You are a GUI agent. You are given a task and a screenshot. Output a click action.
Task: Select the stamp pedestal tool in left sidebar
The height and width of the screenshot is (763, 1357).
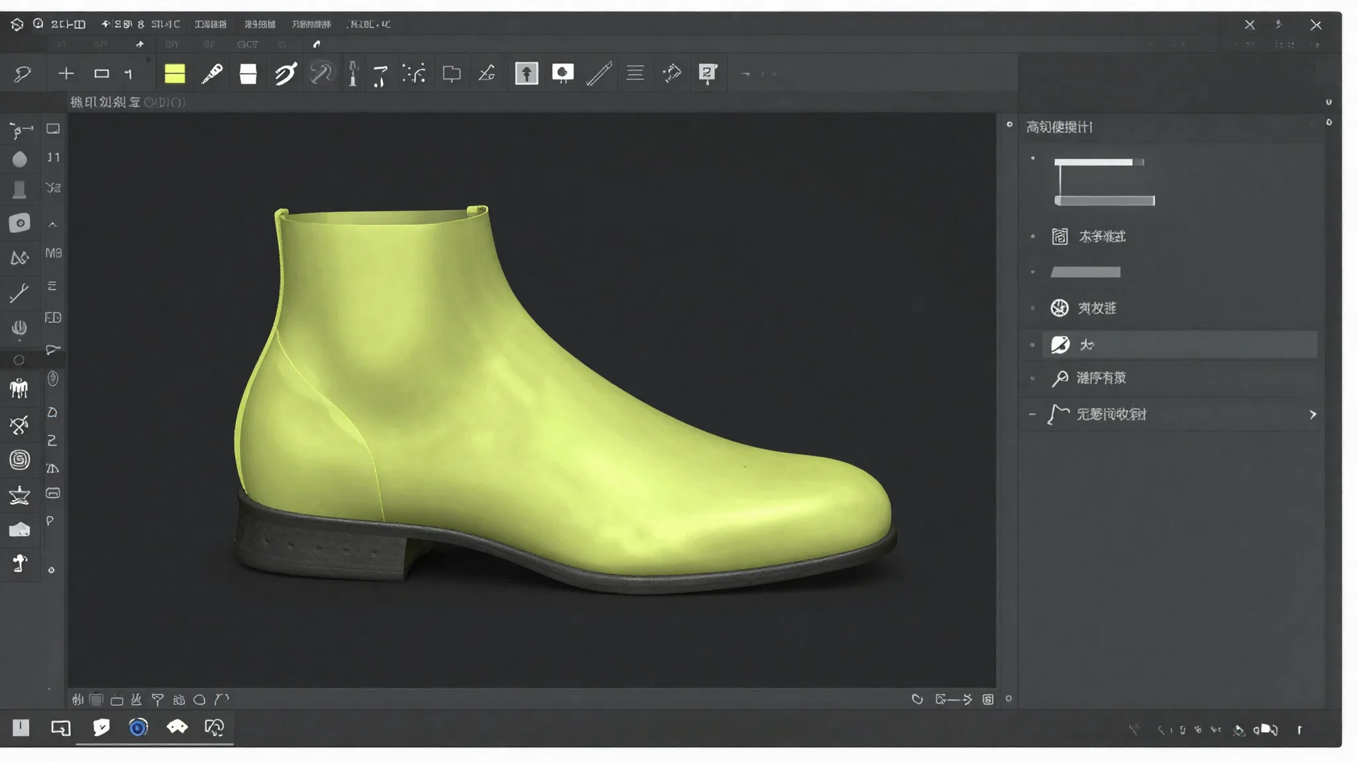point(20,190)
